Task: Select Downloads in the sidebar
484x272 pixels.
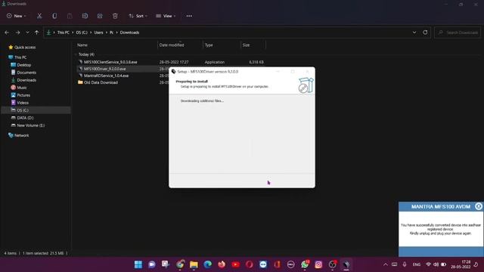Action: coord(26,80)
